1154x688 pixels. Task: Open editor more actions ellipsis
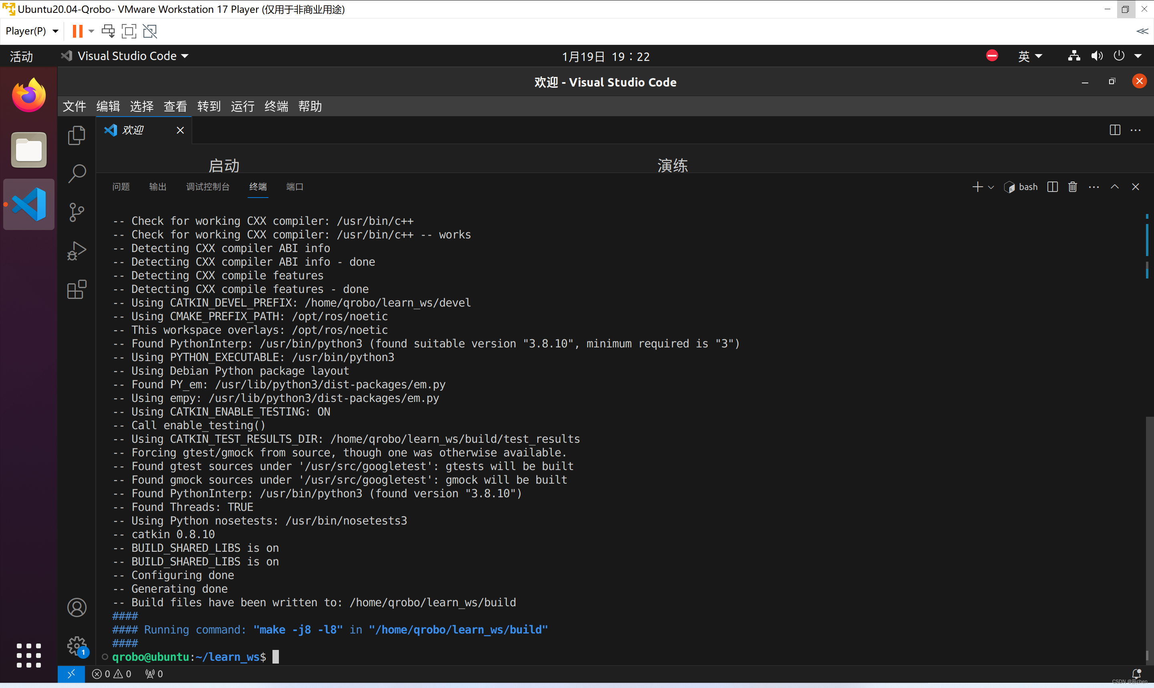coord(1136,130)
